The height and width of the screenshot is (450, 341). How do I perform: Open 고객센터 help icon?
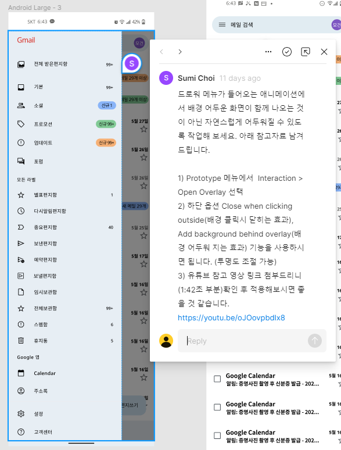(x=21, y=432)
